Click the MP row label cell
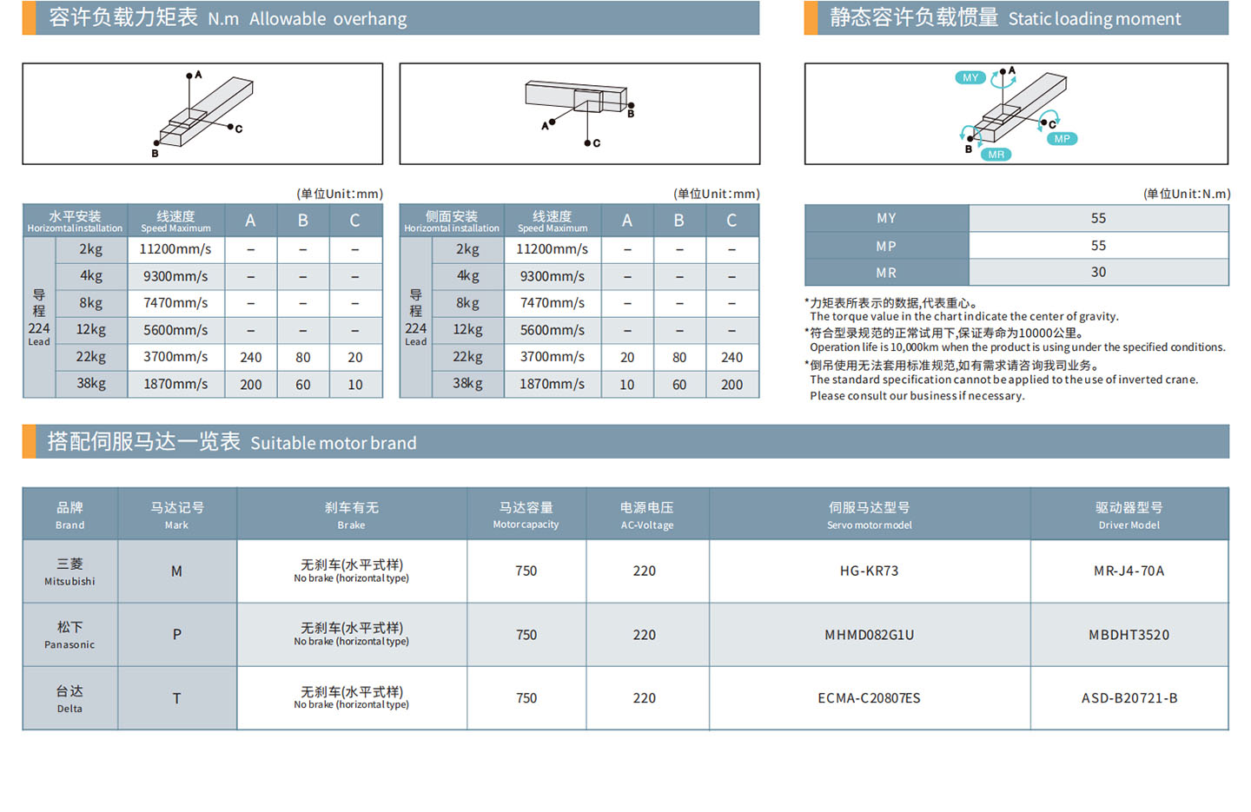 (x=886, y=246)
